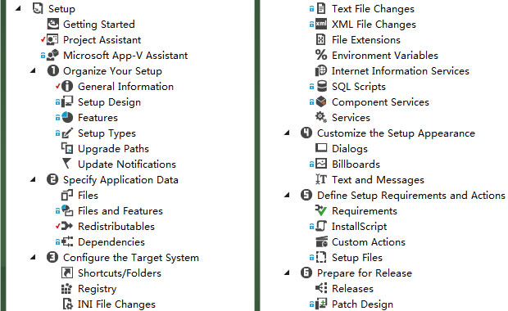Select Redistributables in the tree
Image resolution: width=508 pixels, height=311 pixels.
[116, 226]
